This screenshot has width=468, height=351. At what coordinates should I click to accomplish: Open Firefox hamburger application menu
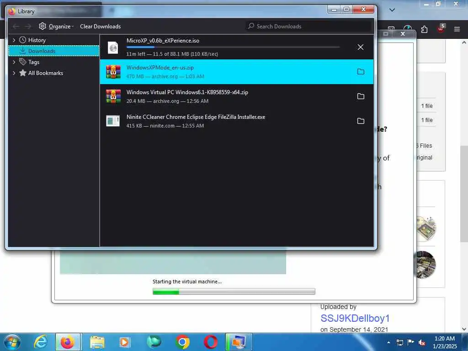(457, 29)
